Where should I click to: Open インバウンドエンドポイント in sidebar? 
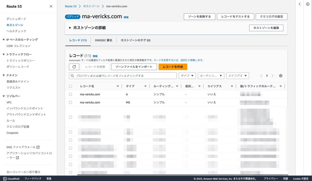pyautogui.click(x=25, y=108)
